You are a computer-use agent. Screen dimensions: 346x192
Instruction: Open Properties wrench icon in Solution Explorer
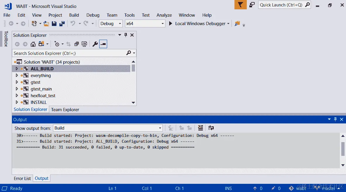point(95,44)
